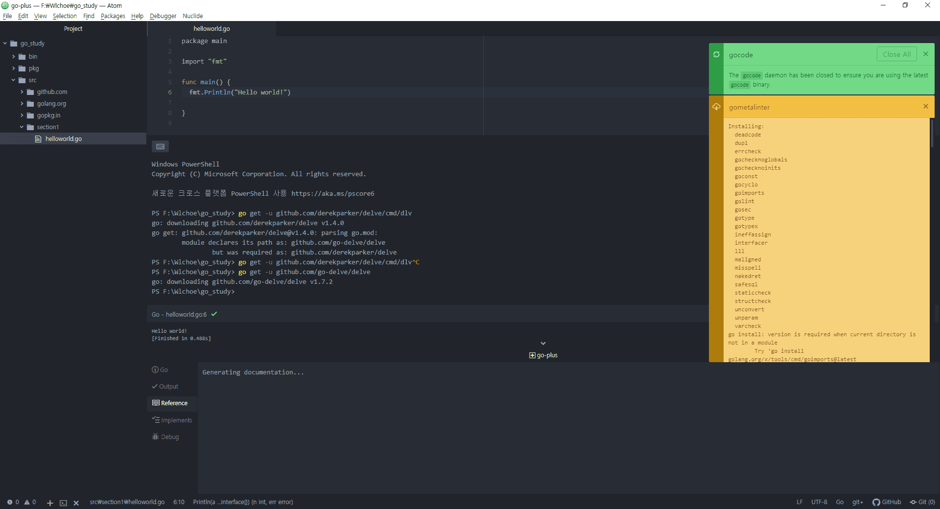Click the go-plus panel toggle icon
Image resolution: width=940 pixels, height=509 pixels.
532,355
